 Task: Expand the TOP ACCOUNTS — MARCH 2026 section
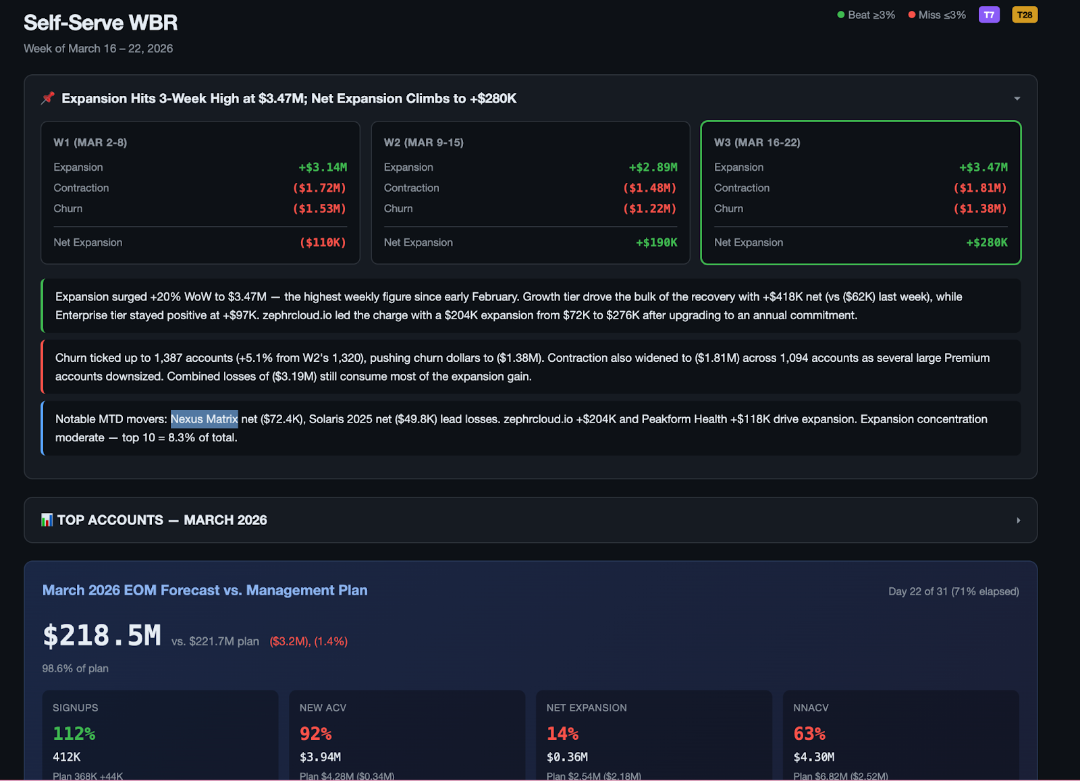(1017, 520)
